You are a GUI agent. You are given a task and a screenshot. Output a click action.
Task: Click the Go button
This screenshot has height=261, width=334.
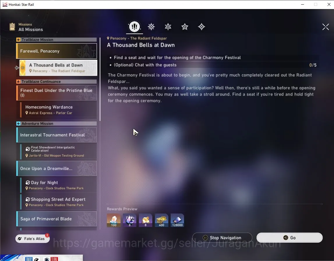click(289, 238)
